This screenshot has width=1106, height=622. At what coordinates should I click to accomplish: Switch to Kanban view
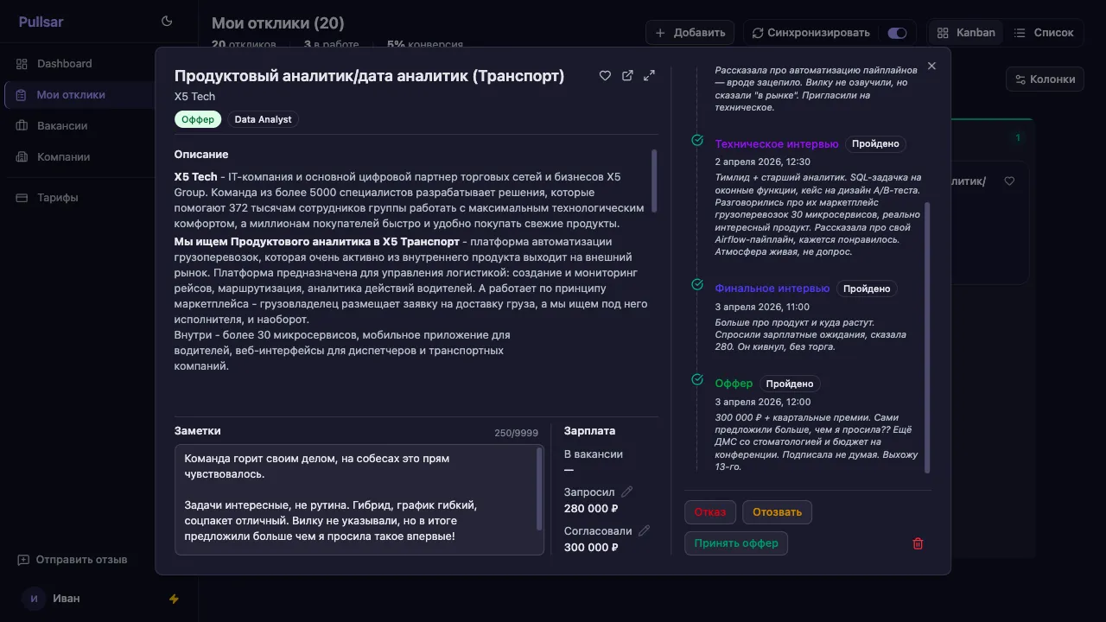pyautogui.click(x=966, y=33)
